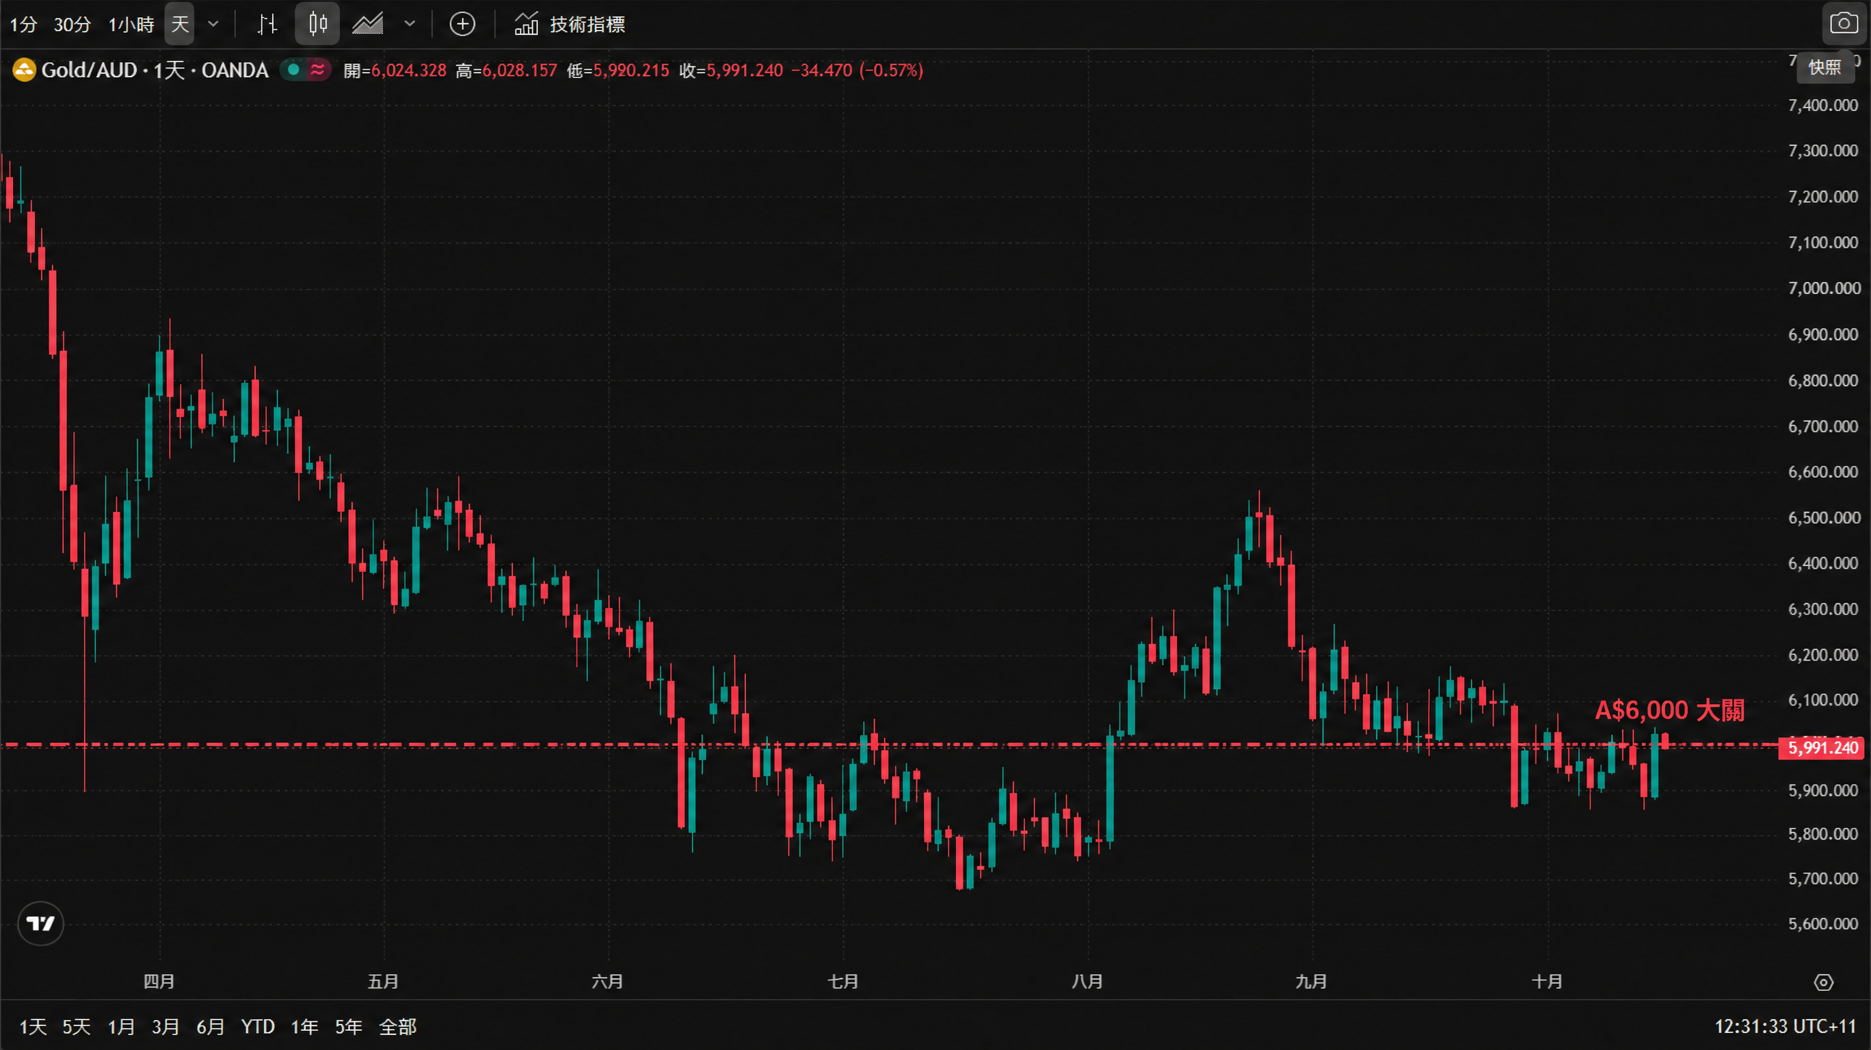Set time range to 1年
The width and height of the screenshot is (1871, 1050).
(x=304, y=1027)
